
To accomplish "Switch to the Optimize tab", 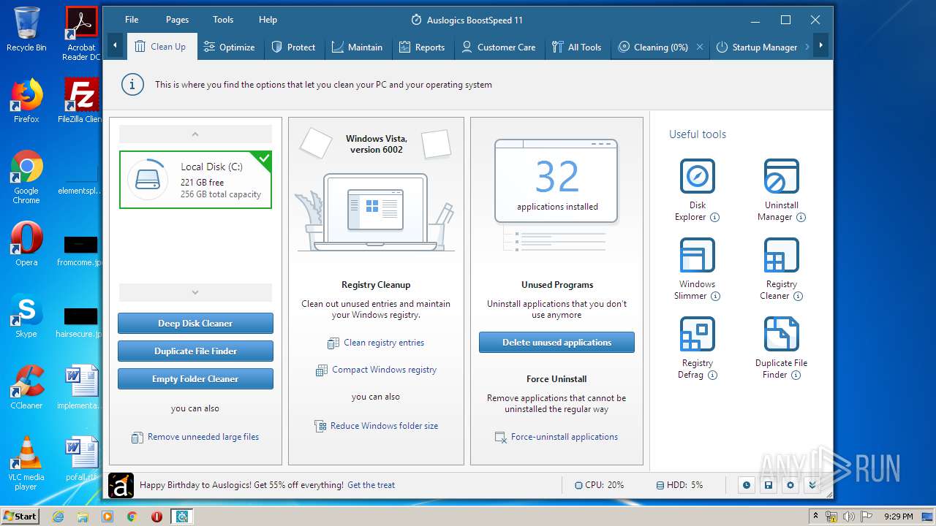I will coord(230,47).
